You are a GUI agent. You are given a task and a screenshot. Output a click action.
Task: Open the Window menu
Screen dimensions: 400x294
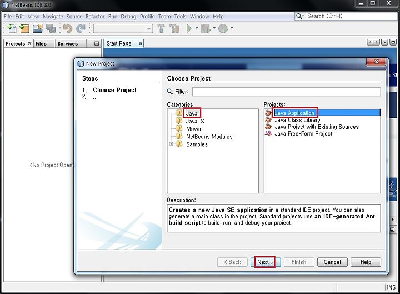(199, 17)
